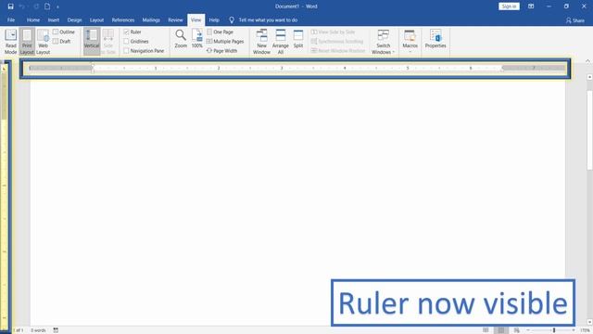Switch to the Insert tab
Screen dimensions: 593x334
pyautogui.click(x=54, y=20)
